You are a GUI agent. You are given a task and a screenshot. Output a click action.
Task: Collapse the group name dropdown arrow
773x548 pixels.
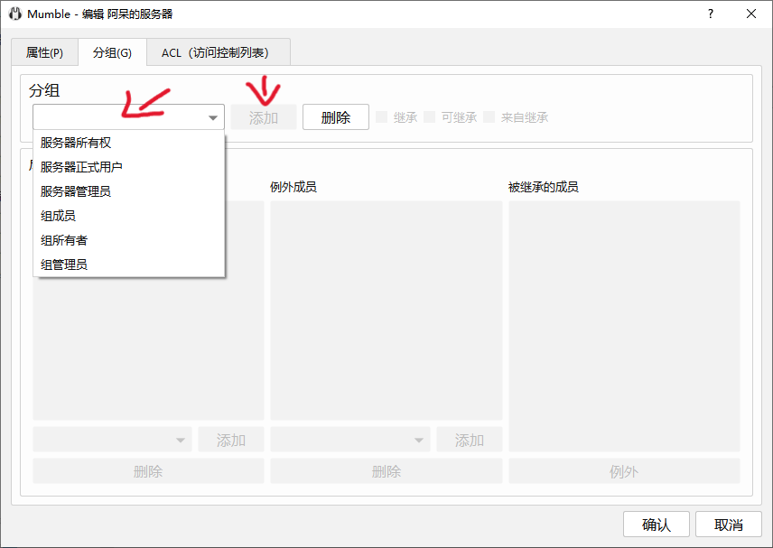pos(213,117)
